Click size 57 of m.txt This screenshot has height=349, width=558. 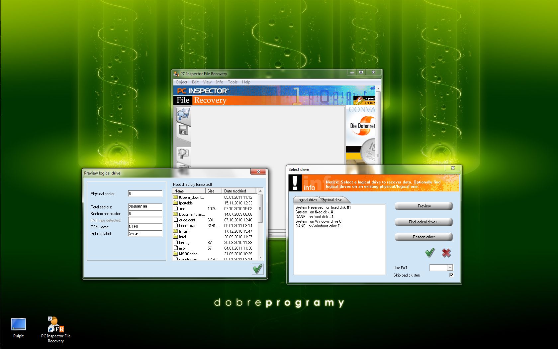point(210,248)
